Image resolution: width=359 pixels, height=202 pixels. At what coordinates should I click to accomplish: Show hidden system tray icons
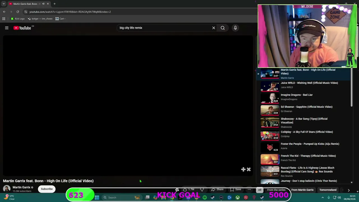pos(323,198)
